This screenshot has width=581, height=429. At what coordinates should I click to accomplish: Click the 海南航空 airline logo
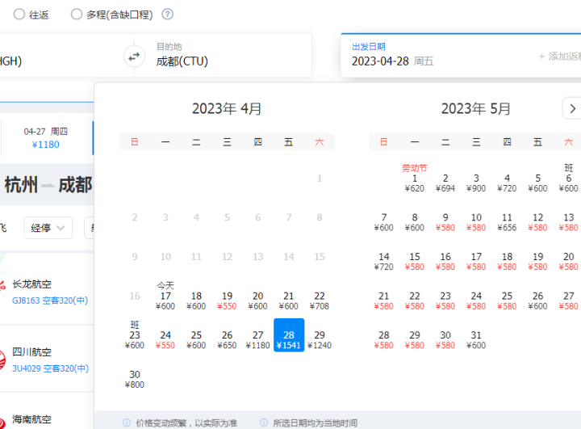(2, 418)
